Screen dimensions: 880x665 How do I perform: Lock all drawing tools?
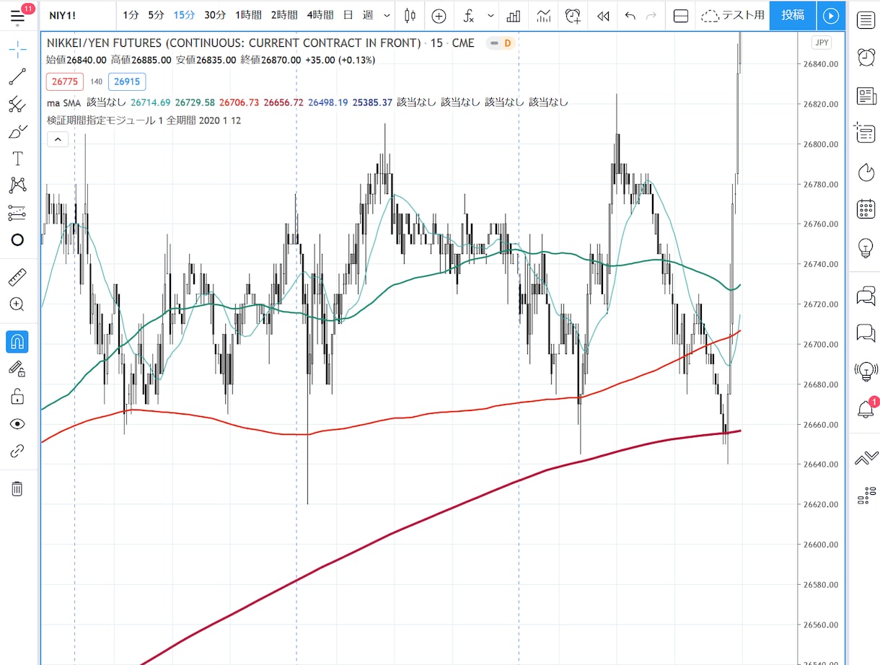(17, 397)
